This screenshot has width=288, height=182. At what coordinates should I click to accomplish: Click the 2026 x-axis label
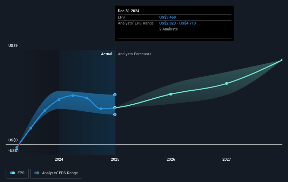pyautogui.click(x=171, y=160)
